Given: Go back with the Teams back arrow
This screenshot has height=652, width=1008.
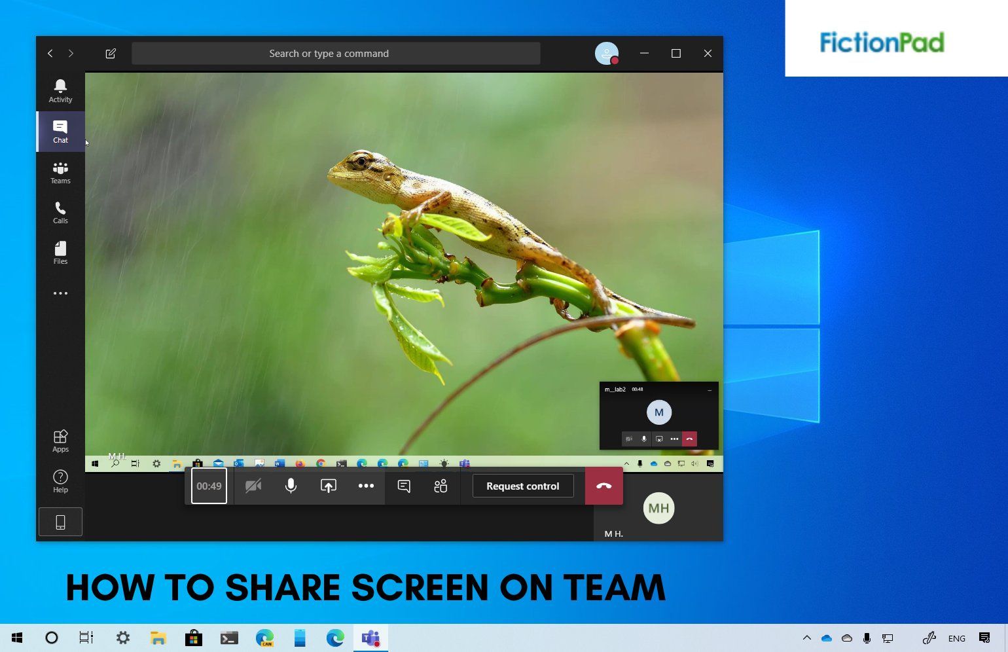Looking at the screenshot, I should (x=50, y=54).
